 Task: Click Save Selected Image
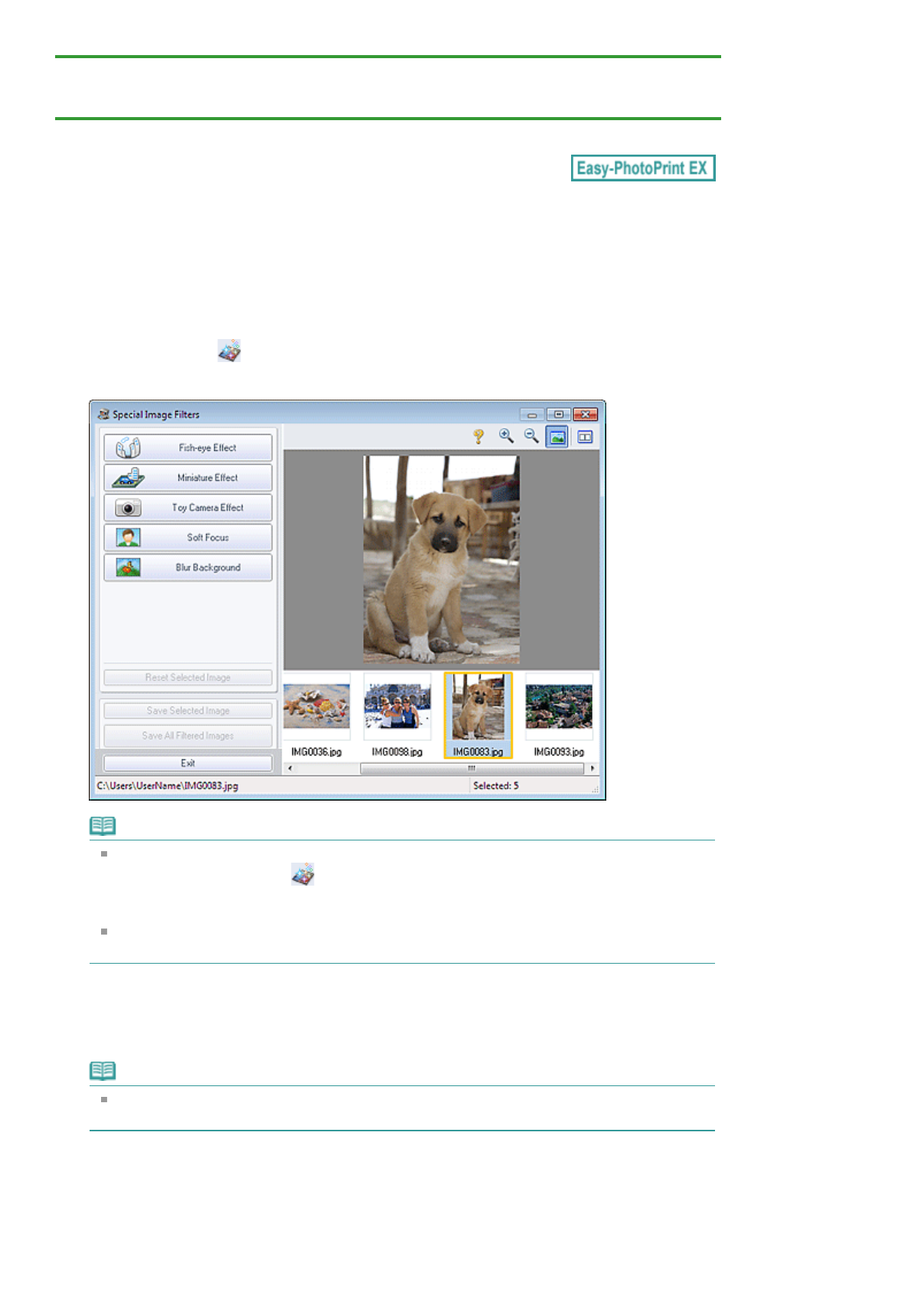pos(188,711)
